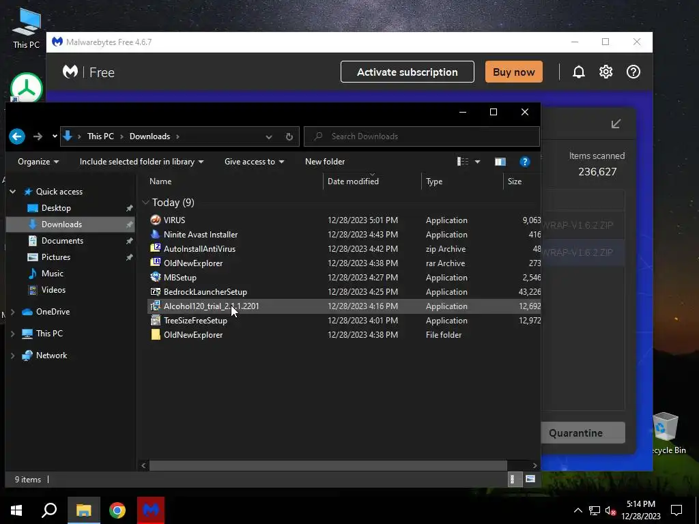699x524 pixels.
Task: Refresh the Downloads folder view
Action: click(x=289, y=136)
